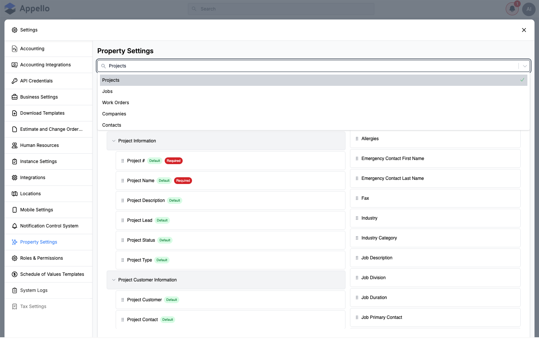The height and width of the screenshot is (344, 539).
Task: Click the notification bell icon
Action: pos(512,9)
